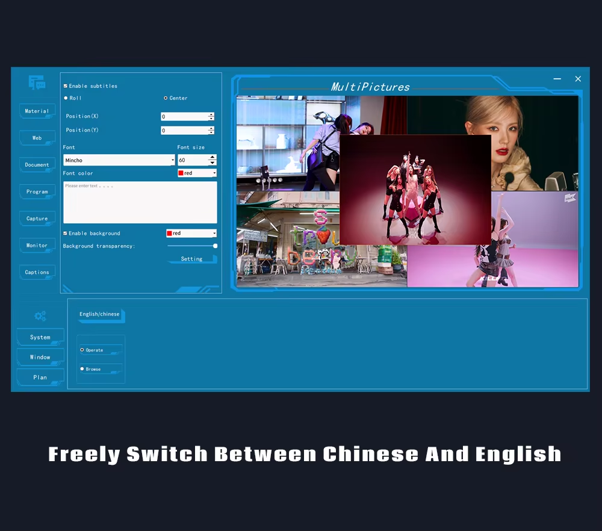This screenshot has height=531, width=602.
Task: Open the Mincho font dropdown
Action: click(172, 161)
